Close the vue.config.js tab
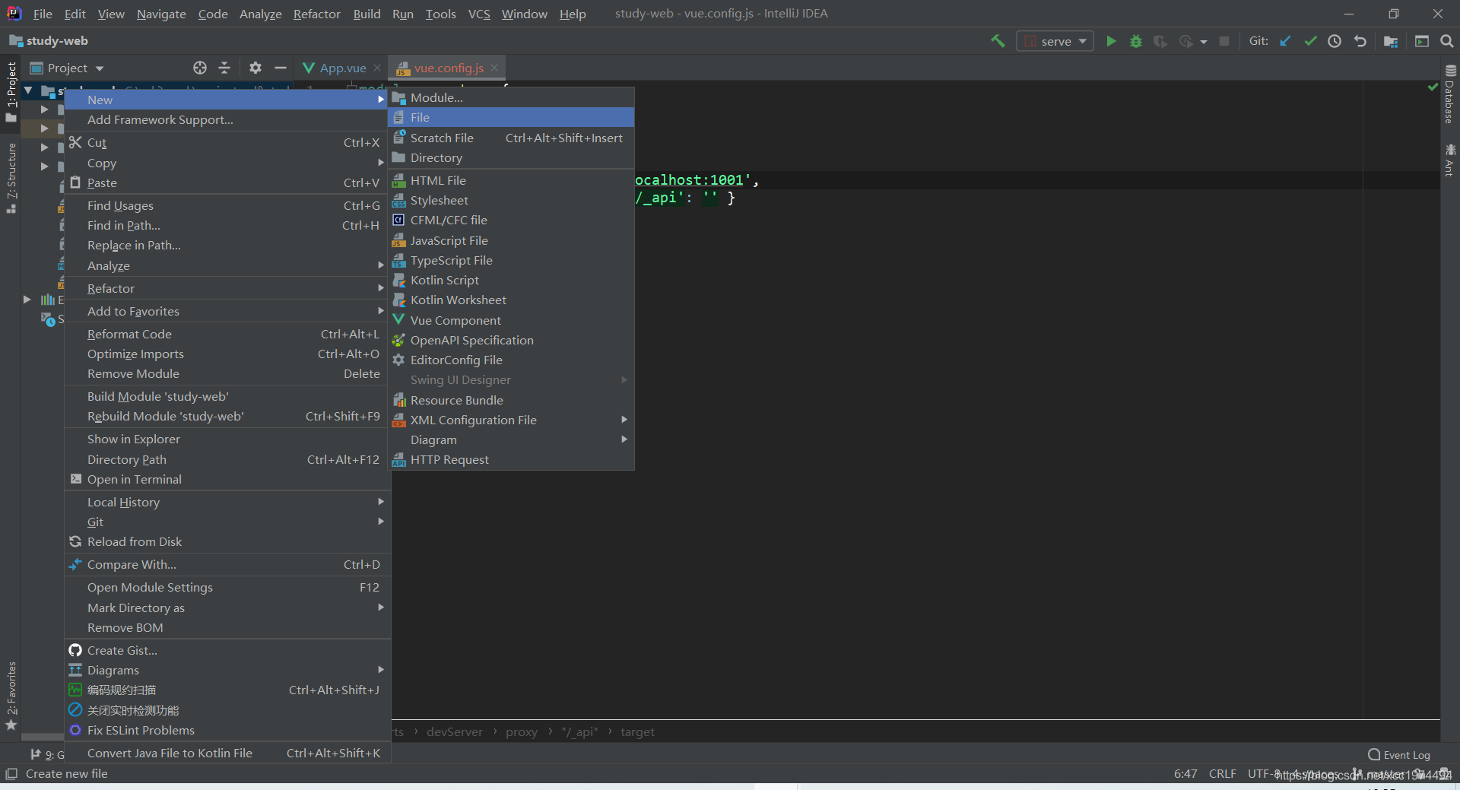The image size is (1460, 790). [494, 68]
